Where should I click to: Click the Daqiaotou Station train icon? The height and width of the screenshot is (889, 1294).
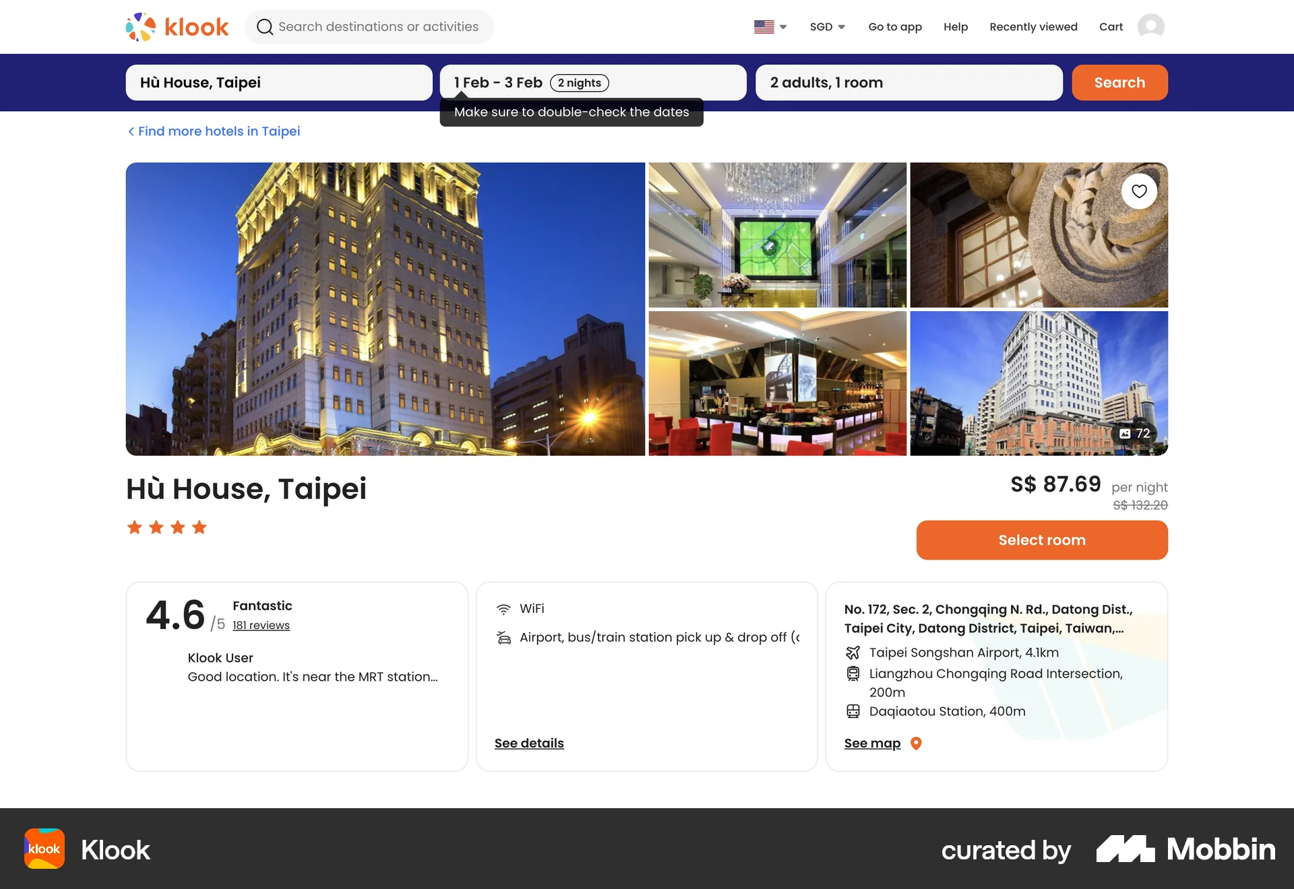[x=853, y=711]
